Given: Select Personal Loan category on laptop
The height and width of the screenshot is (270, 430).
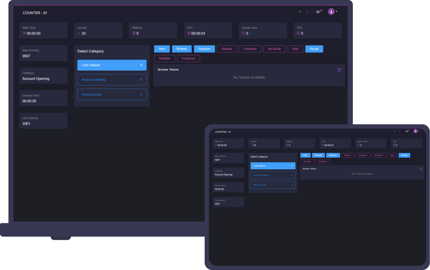Looking at the screenshot, I should click(112, 94).
